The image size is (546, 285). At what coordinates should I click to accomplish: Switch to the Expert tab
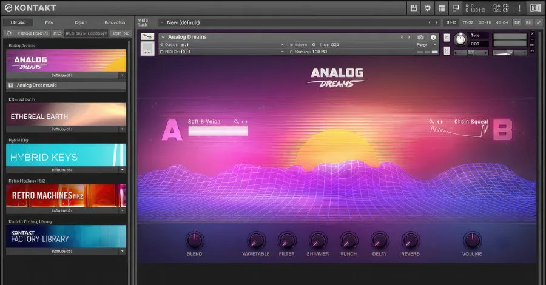click(x=81, y=22)
